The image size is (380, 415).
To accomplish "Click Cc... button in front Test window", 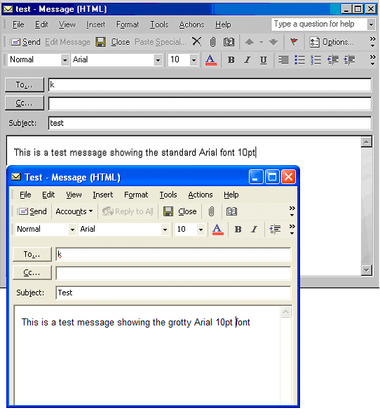I will (32, 273).
